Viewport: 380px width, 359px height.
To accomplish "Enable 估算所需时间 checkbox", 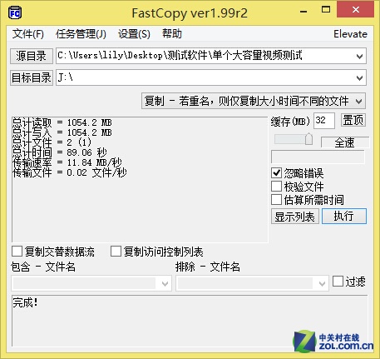I will tap(276, 200).
